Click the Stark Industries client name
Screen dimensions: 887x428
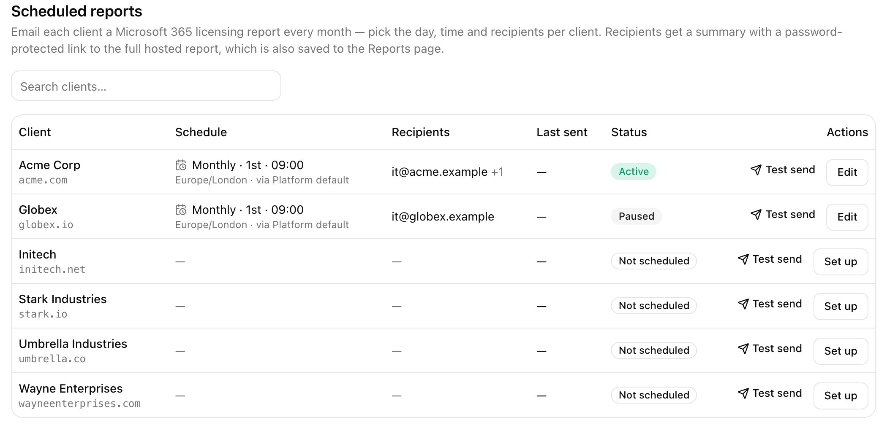63,299
